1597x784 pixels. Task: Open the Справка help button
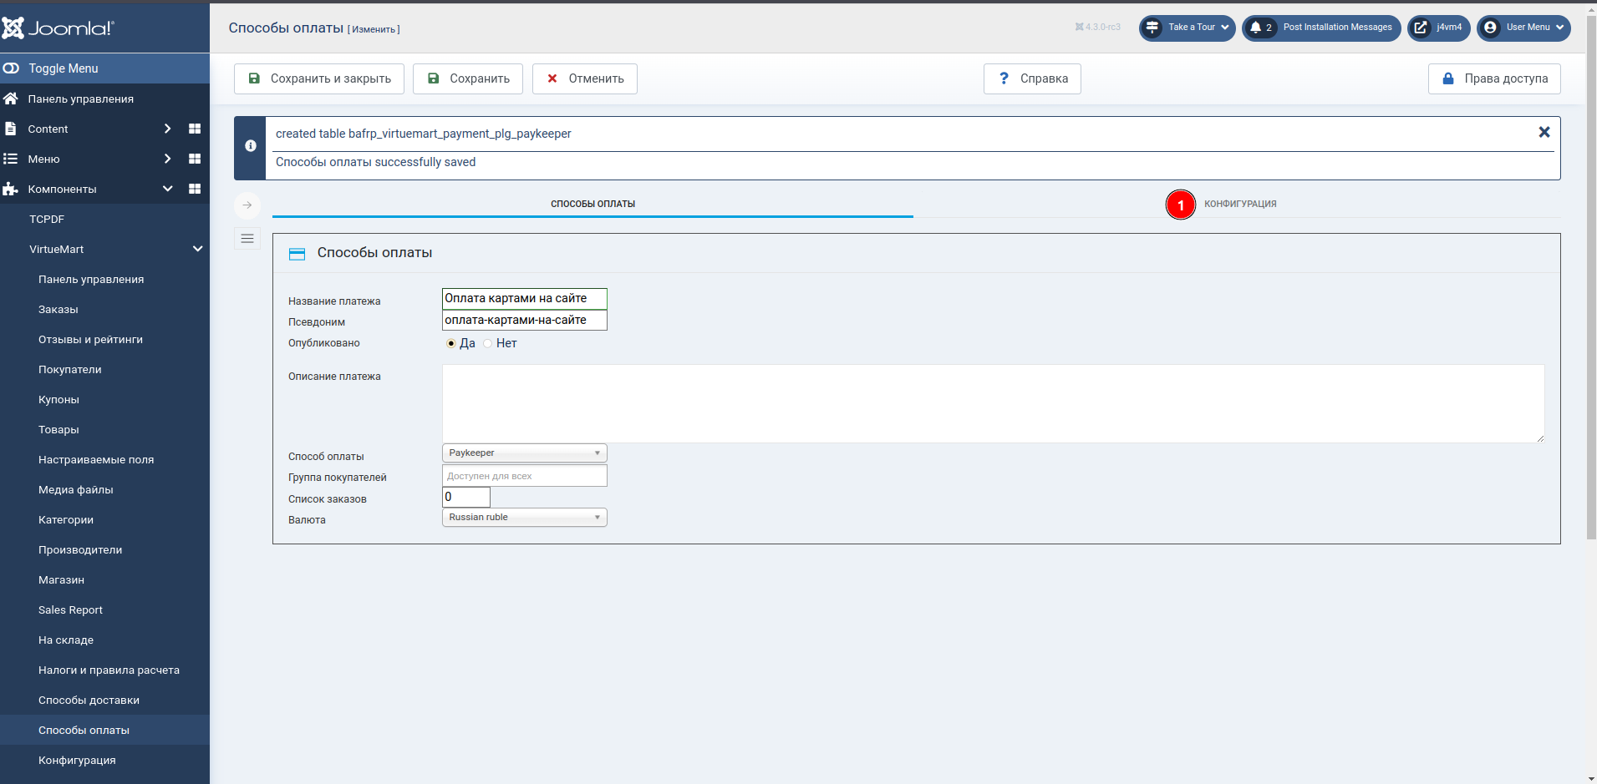tap(1032, 78)
